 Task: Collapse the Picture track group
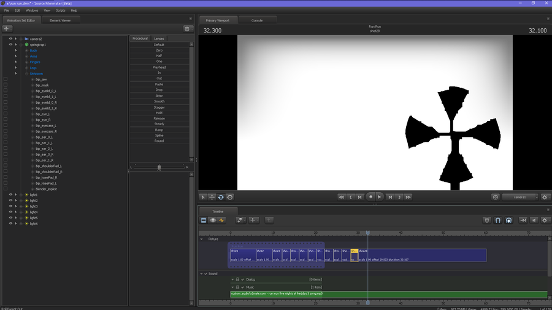click(202, 239)
